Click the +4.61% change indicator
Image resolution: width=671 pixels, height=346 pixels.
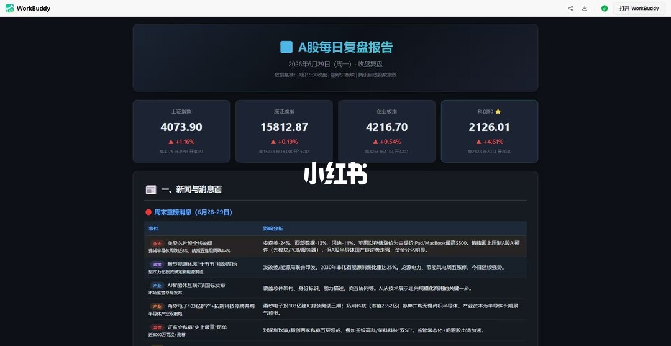(x=490, y=142)
